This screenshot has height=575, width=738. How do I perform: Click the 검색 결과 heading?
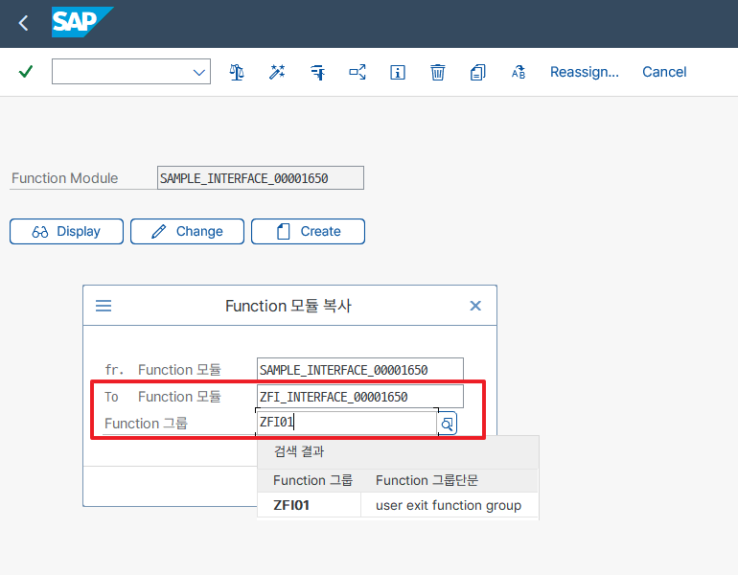(299, 451)
